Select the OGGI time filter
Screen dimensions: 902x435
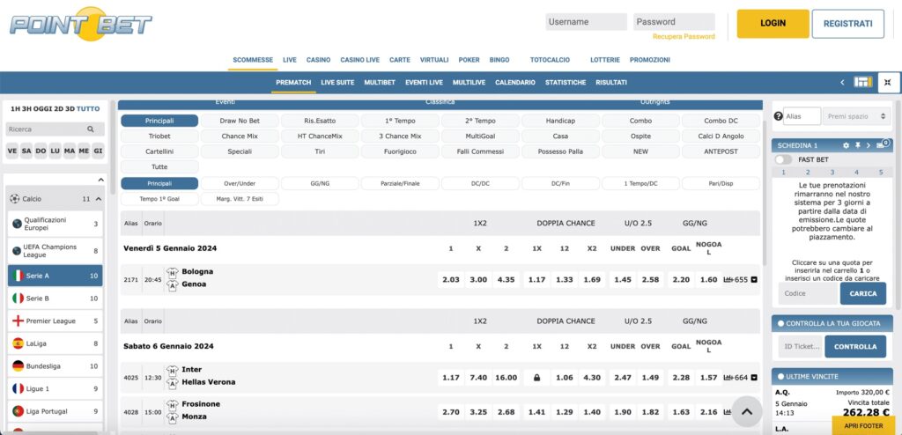(44, 109)
